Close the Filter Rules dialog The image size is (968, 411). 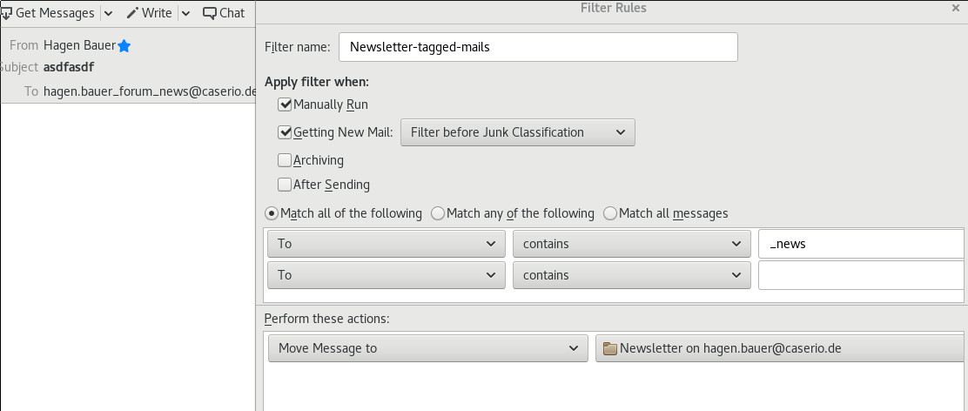pos(956,8)
